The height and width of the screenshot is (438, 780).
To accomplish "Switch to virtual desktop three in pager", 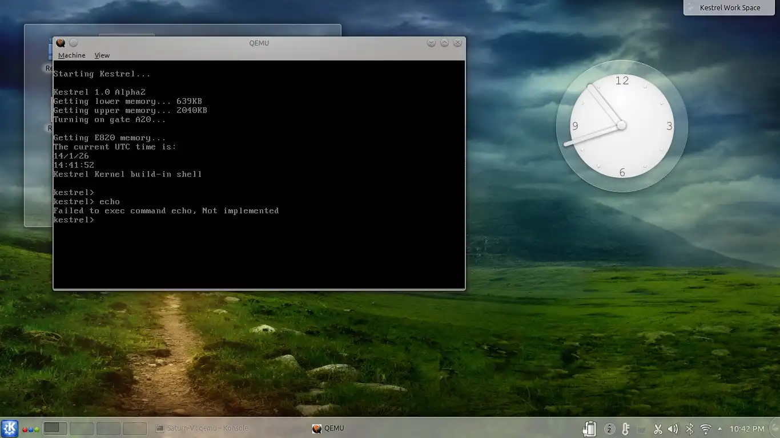I will 108,428.
